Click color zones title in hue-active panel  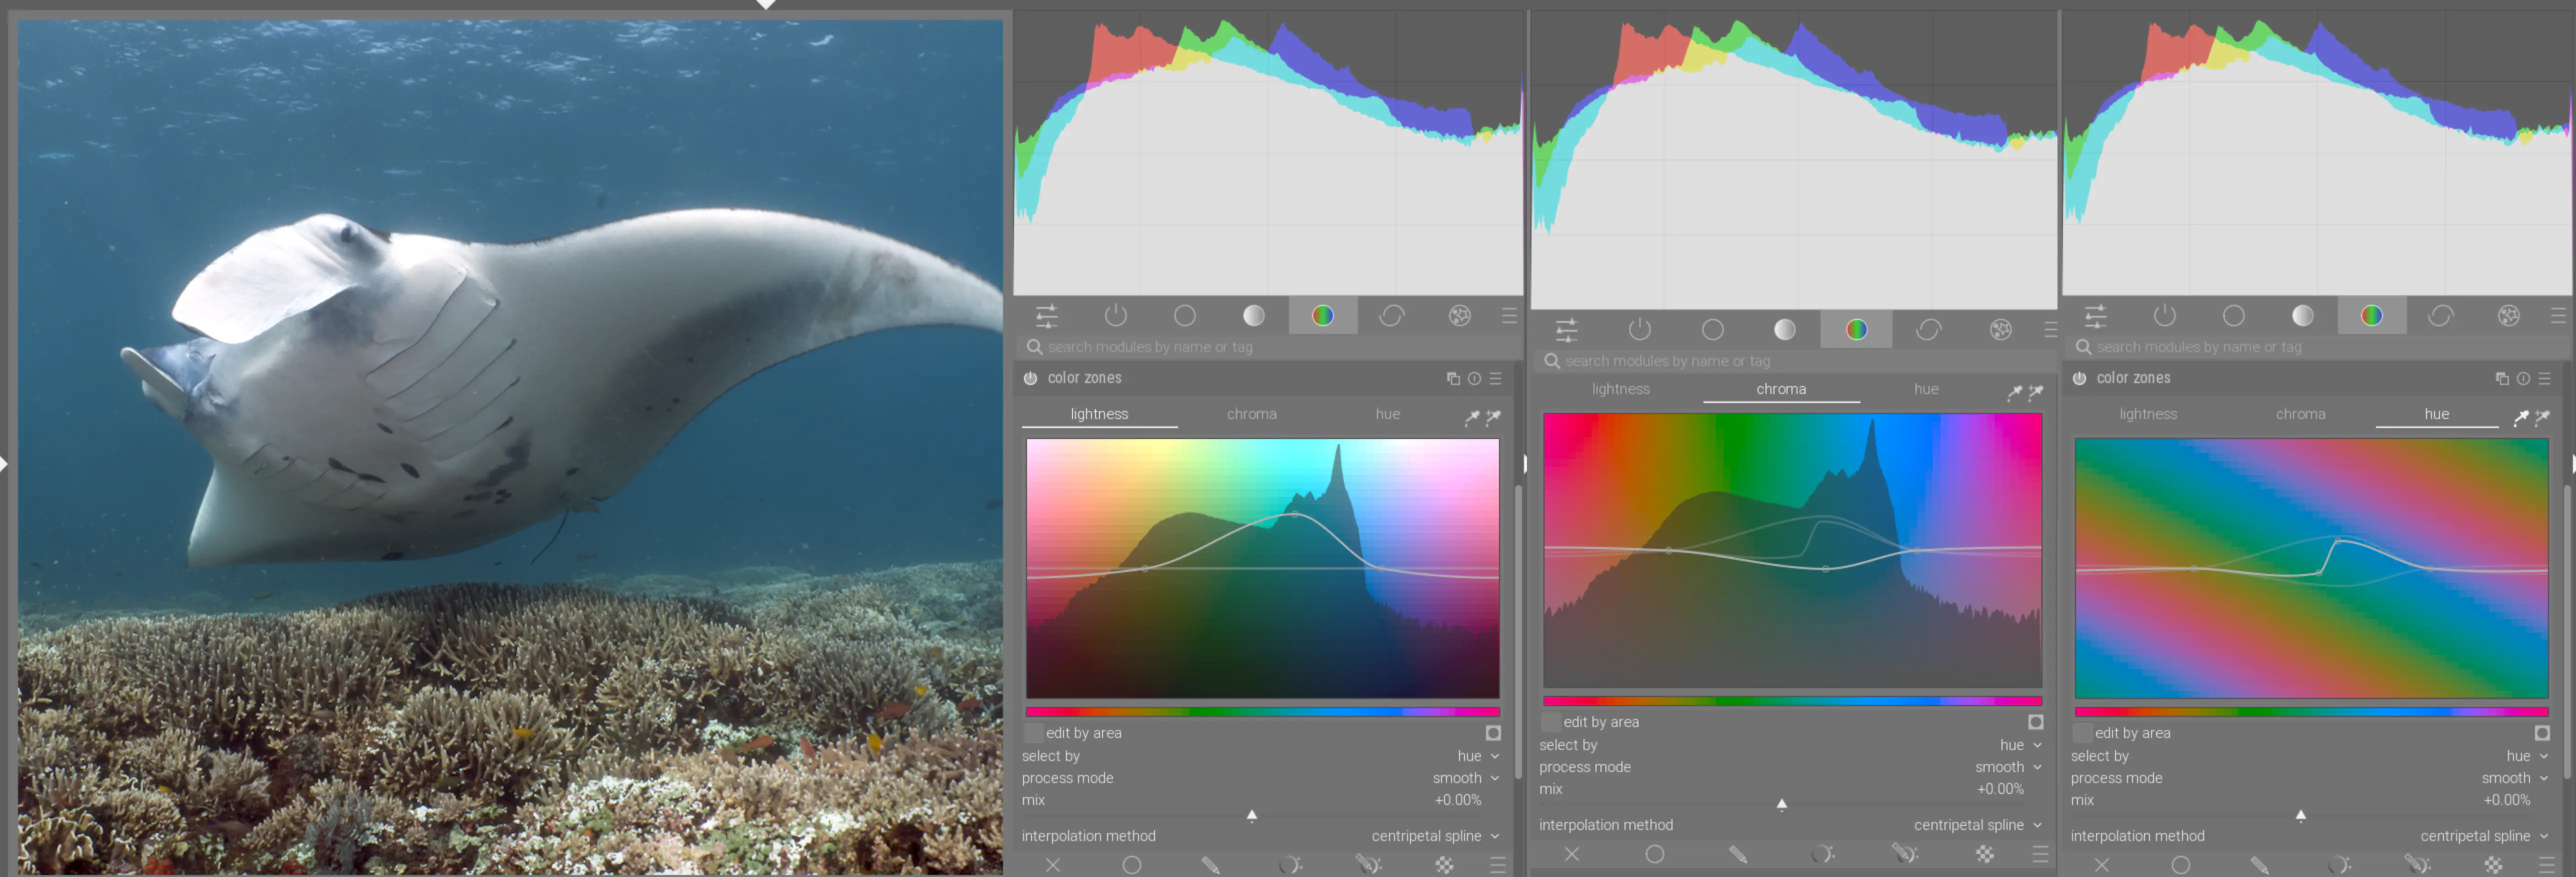click(x=2134, y=378)
